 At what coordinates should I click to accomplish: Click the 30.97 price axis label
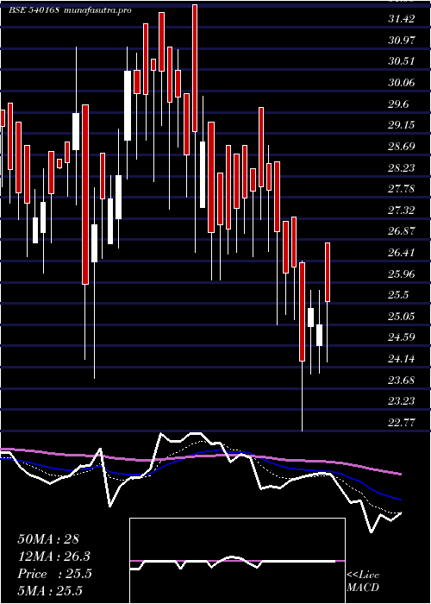pos(402,40)
